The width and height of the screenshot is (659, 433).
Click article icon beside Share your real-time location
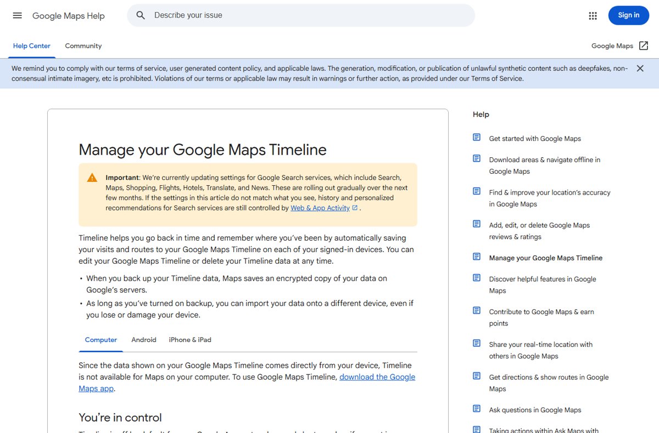[477, 344]
